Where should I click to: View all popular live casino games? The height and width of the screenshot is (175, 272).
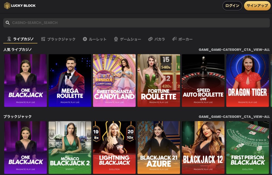click(234, 50)
